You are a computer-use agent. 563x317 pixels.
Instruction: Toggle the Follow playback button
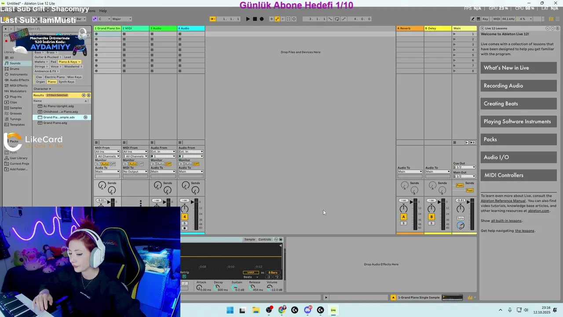(213, 19)
